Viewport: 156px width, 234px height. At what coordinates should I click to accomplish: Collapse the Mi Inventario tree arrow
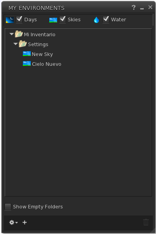coord(11,34)
